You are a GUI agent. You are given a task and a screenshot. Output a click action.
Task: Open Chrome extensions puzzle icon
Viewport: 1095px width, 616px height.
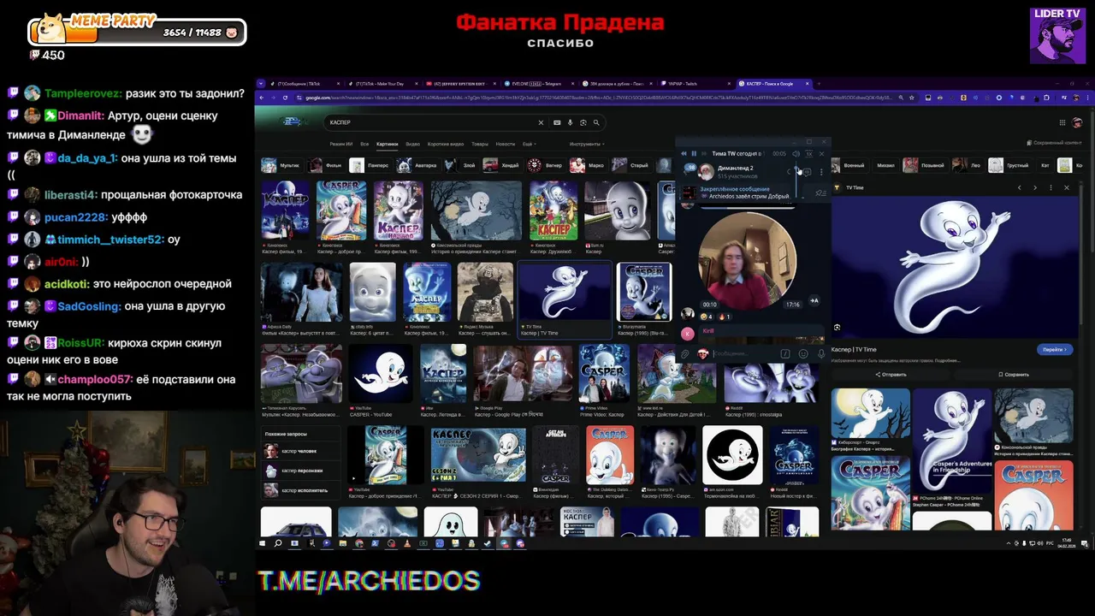tap(1046, 98)
